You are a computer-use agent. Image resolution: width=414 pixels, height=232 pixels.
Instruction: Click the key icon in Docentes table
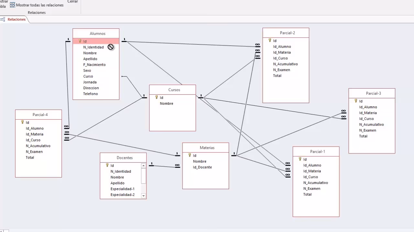107,165
